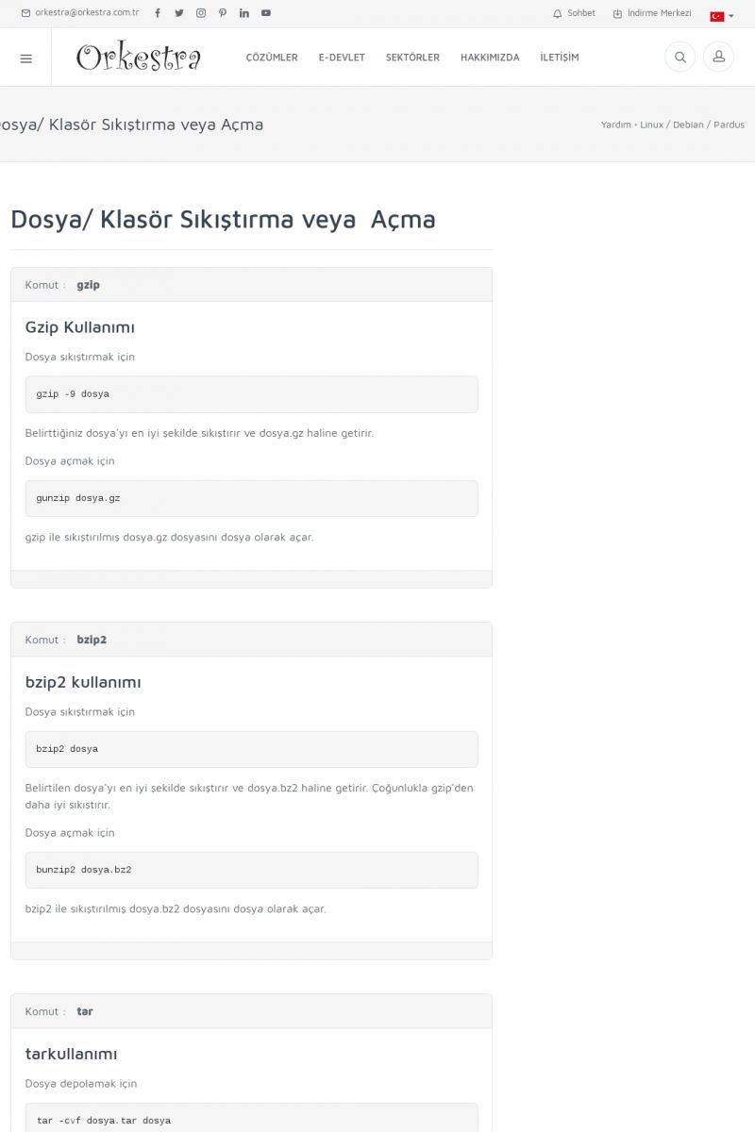Open the YouTube social icon
The width and height of the screenshot is (755, 1132).
(266, 13)
